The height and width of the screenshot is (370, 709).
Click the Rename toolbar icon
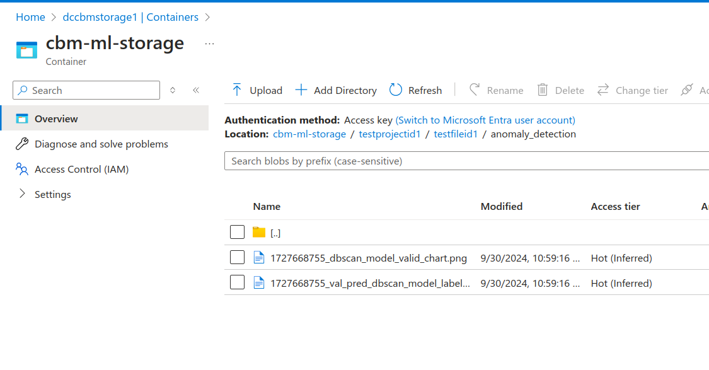coord(475,90)
